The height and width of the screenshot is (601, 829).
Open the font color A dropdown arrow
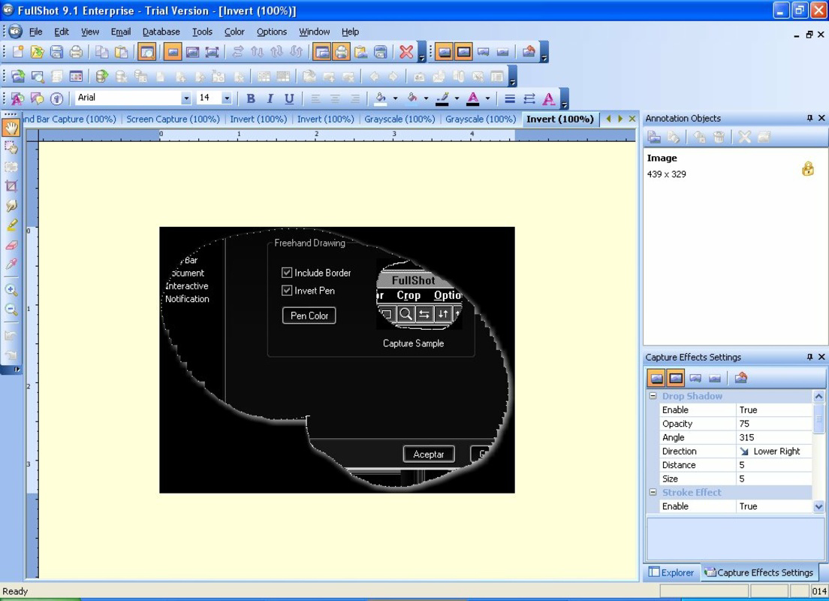(487, 98)
